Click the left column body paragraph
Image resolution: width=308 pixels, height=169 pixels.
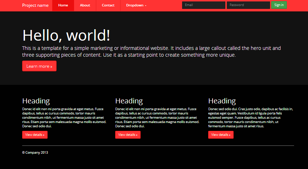pyautogui.click(x=64, y=117)
